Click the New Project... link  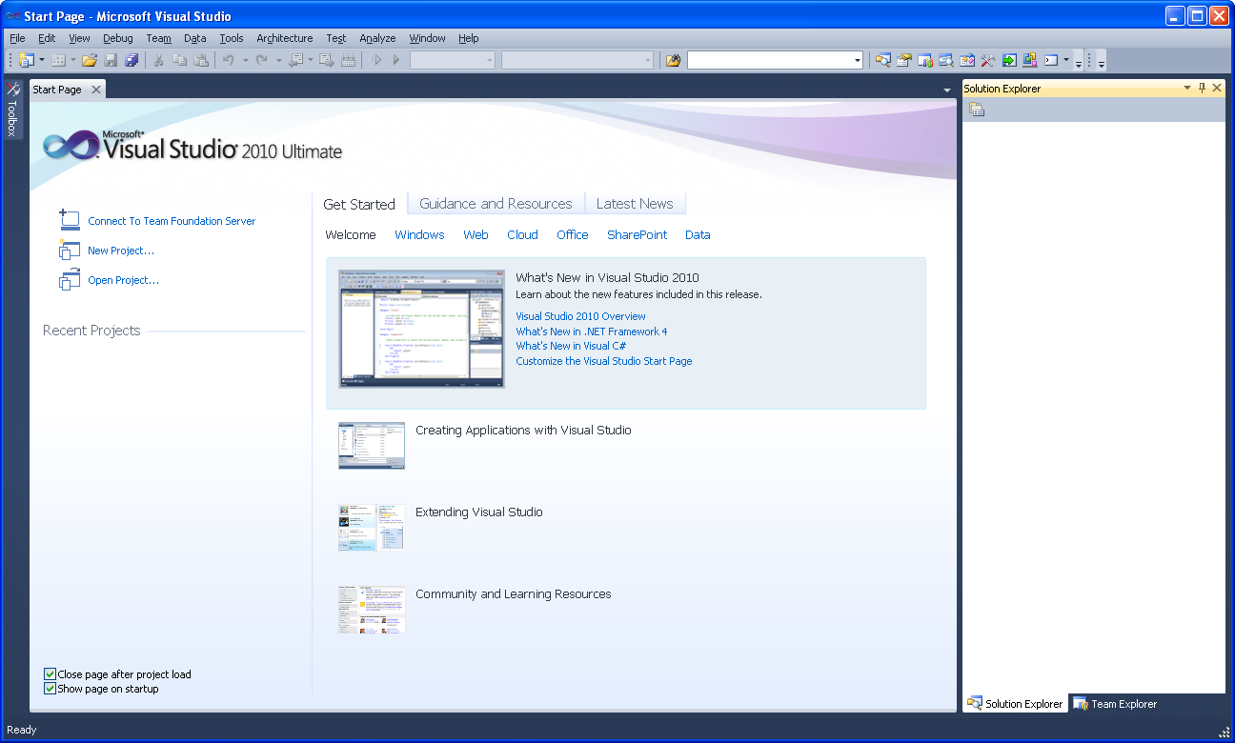pyautogui.click(x=121, y=251)
